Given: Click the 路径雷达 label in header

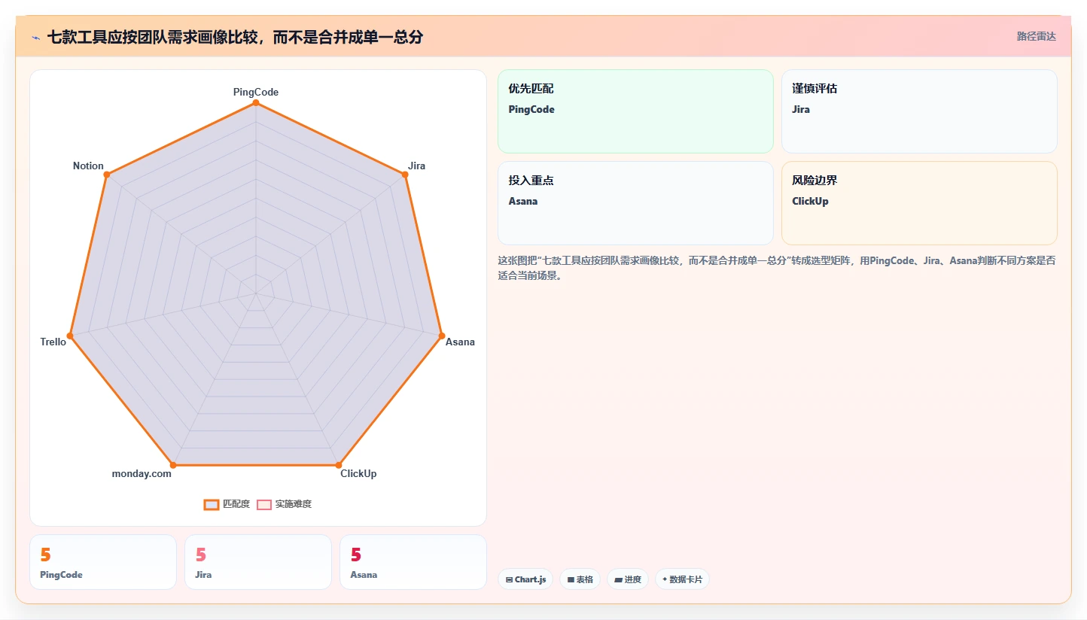Looking at the screenshot, I should (1037, 36).
